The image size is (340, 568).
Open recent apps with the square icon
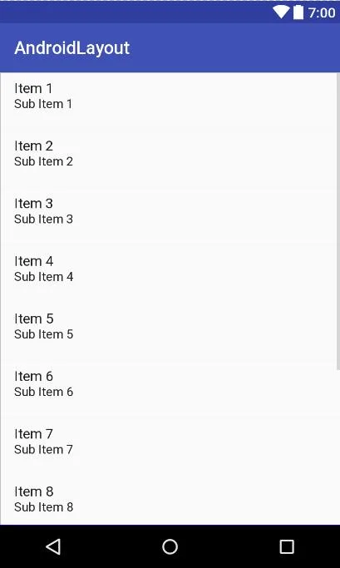287,546
